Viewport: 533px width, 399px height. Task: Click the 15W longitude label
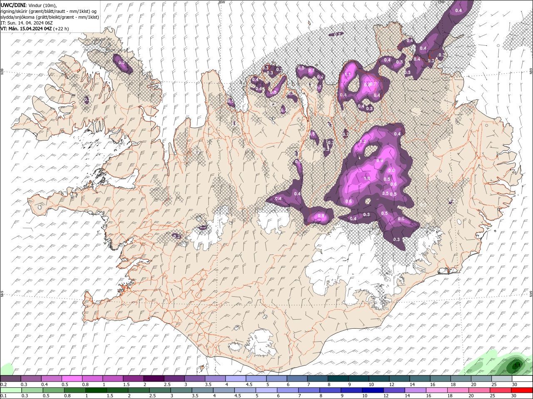click(x=441, y=2)
